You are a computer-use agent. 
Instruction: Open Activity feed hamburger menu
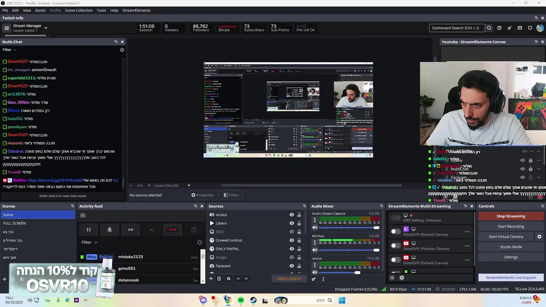click(83, 215)
